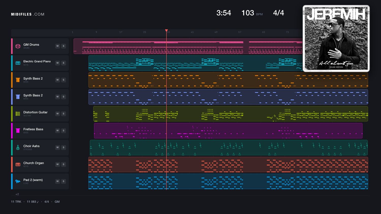Screen dimensions: 381x214
Task: Open the Jeremih All About You album cover
Action: [x=336, y=38]
